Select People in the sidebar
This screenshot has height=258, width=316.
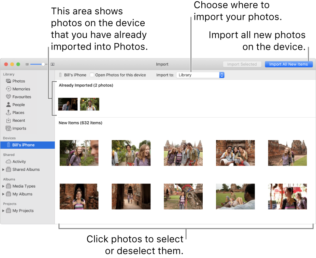[8, 105]
